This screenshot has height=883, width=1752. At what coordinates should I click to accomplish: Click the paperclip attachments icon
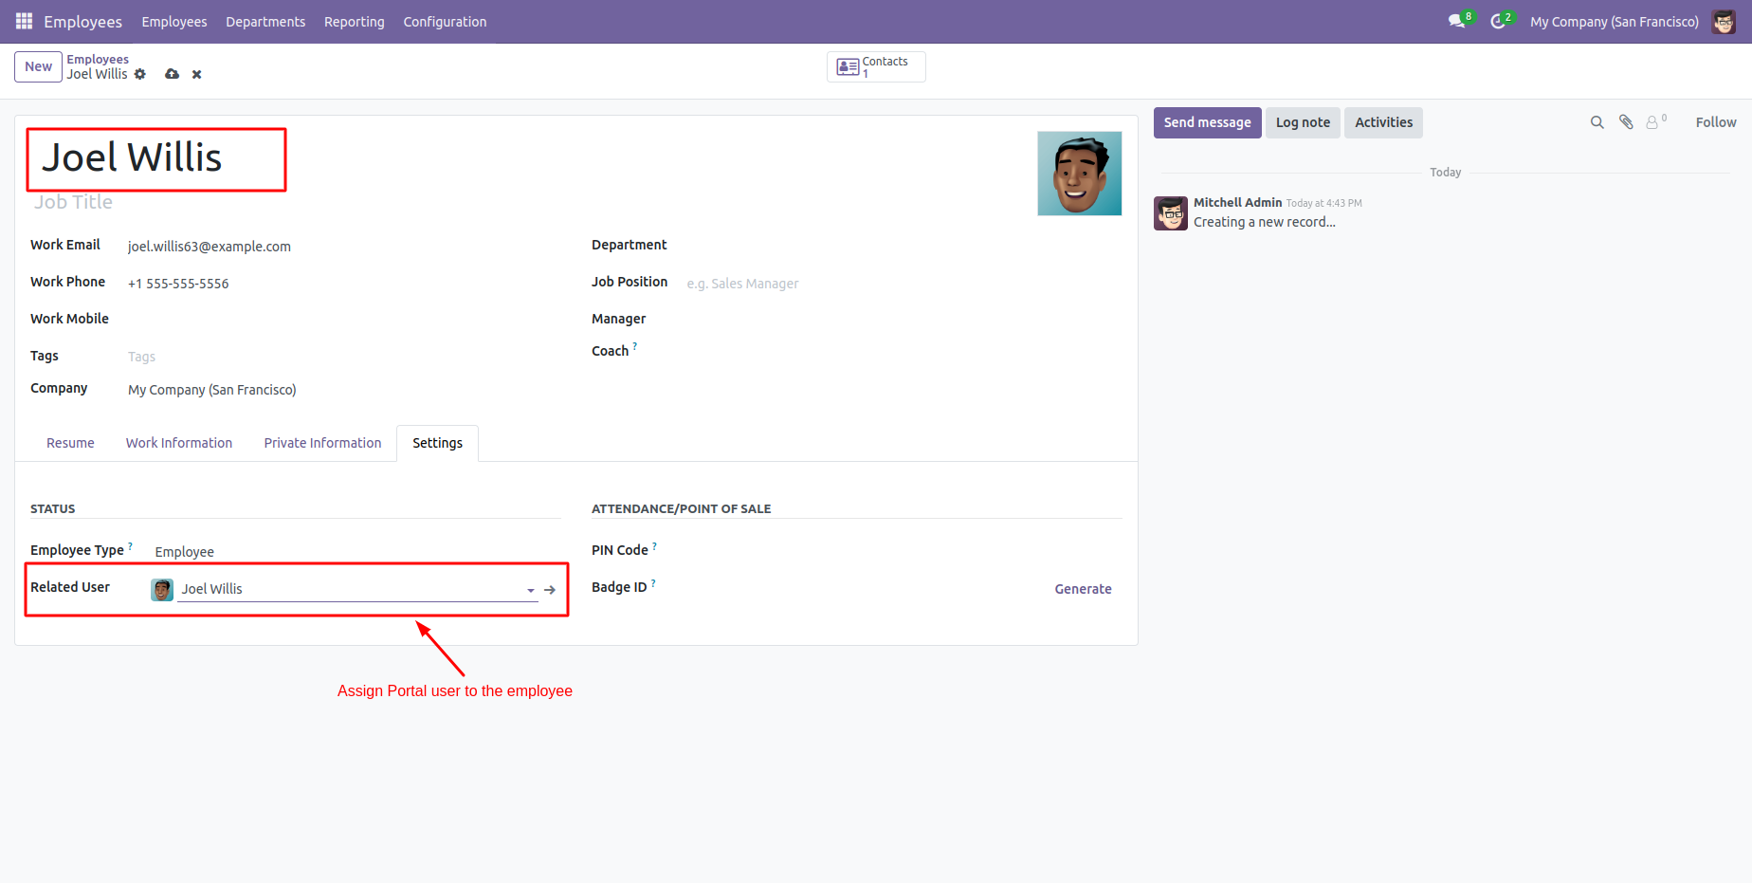1626,122
